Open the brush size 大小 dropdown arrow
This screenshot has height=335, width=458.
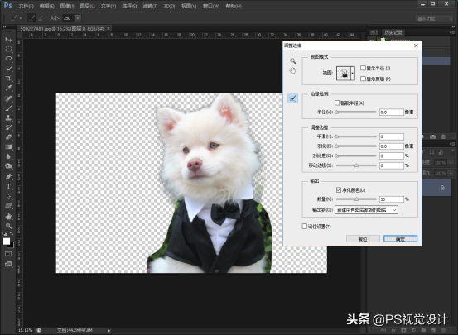point(78,18)
